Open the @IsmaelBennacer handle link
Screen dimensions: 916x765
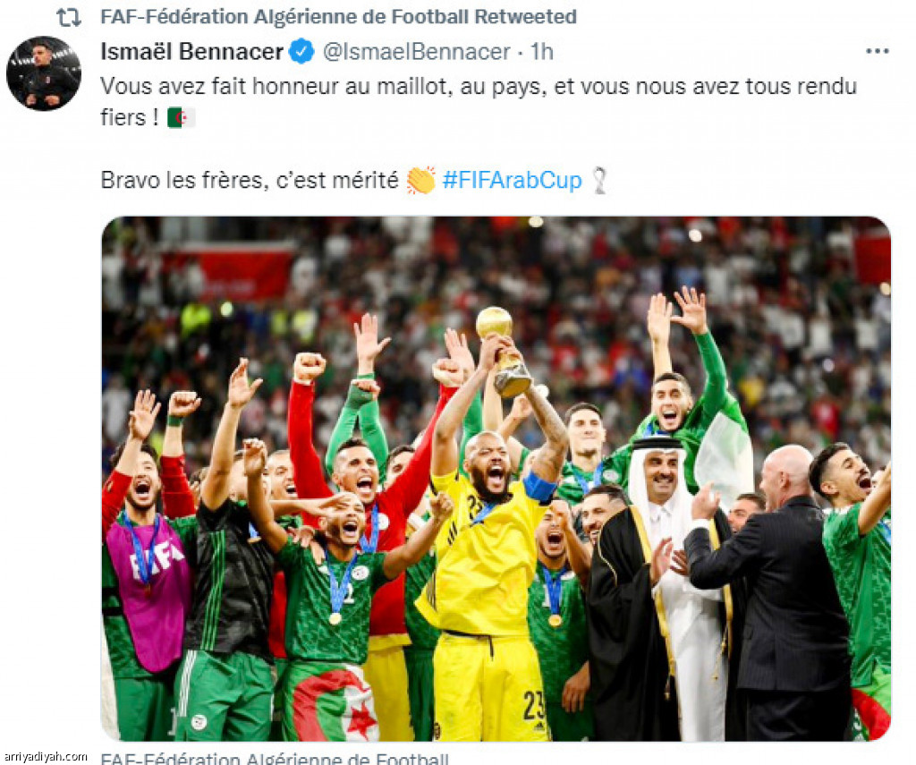[417, 51]
